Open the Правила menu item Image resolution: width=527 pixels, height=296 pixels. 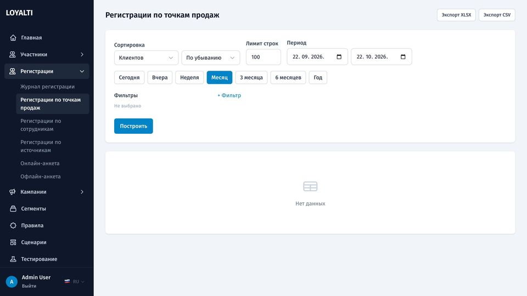47,225
